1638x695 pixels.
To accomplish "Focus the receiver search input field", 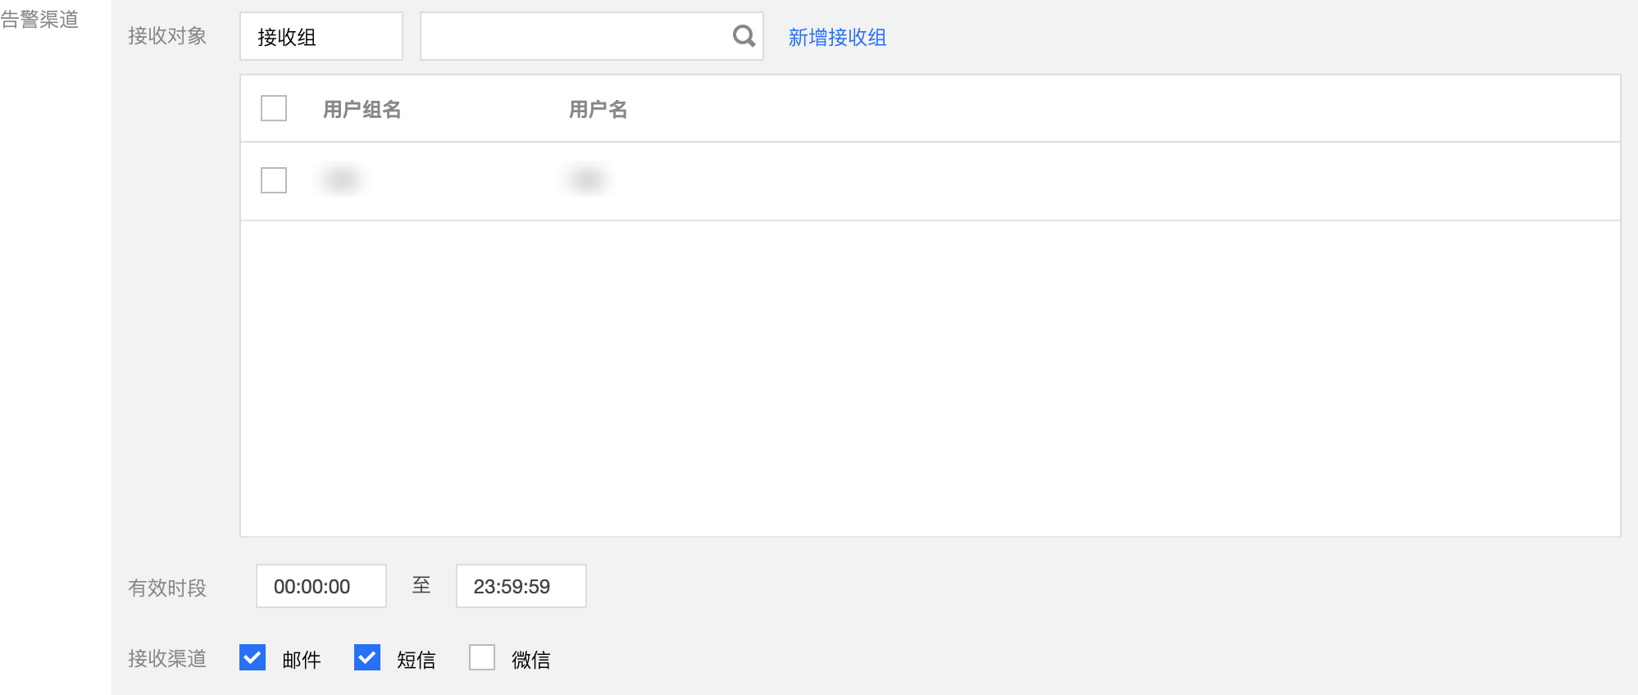I will [574, 36].
